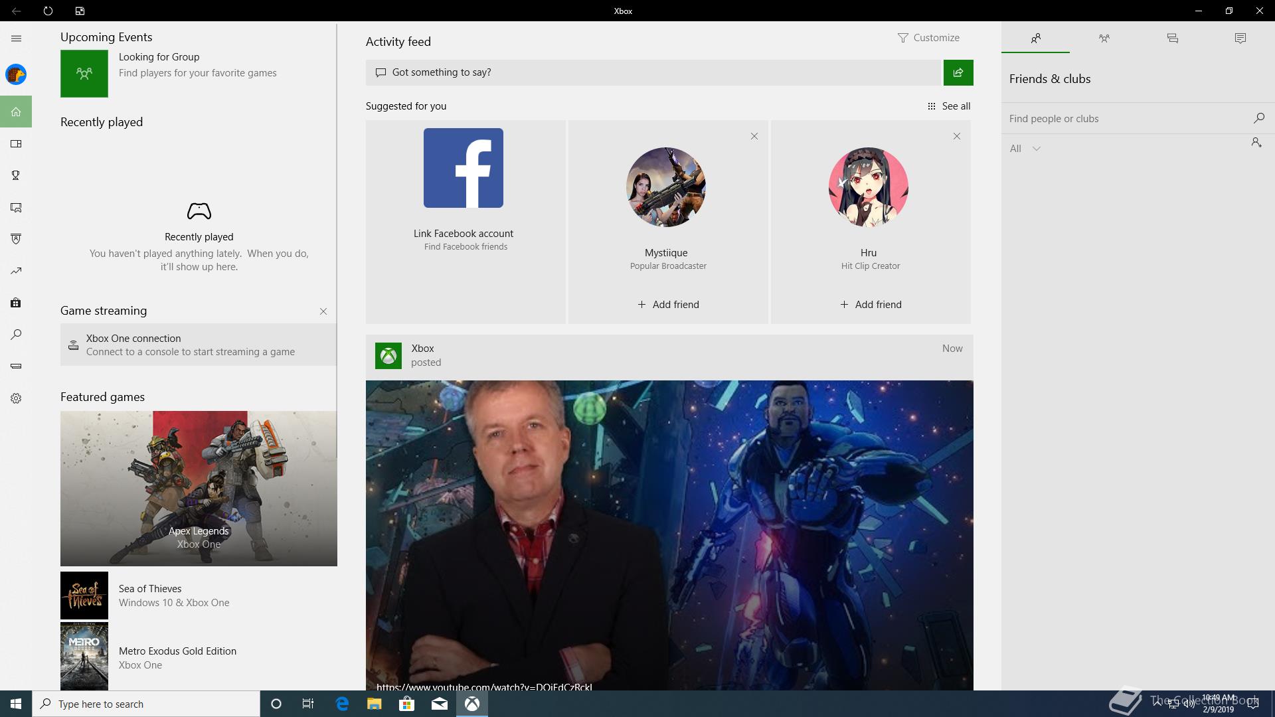Open Xbox One connection streaming item
This screenshot has width=1275, height=717.
(199, 345)
